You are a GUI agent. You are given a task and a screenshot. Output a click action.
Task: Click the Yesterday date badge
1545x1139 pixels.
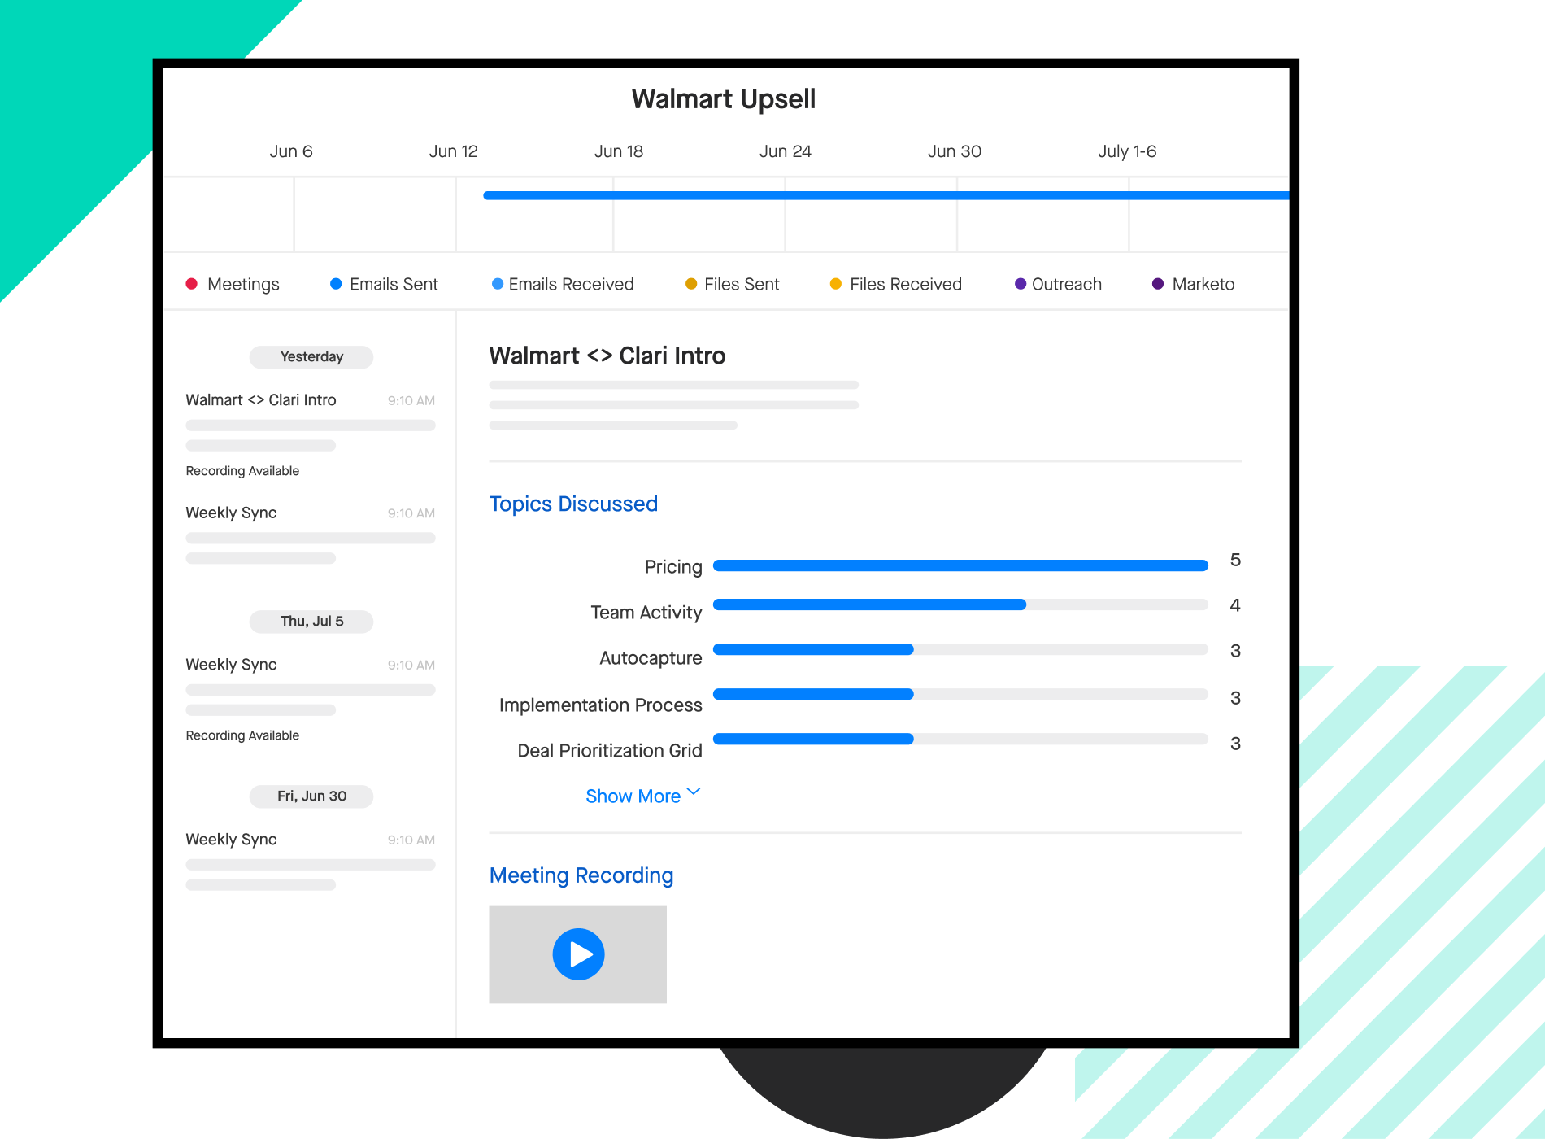(x=311, y=357)
